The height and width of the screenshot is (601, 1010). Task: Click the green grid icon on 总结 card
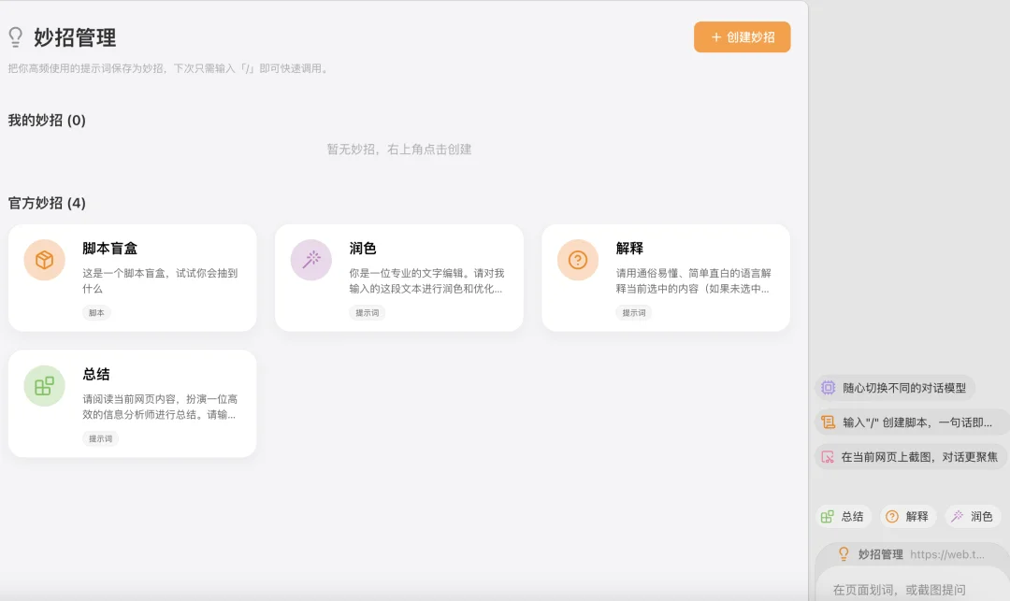(43, 387)
